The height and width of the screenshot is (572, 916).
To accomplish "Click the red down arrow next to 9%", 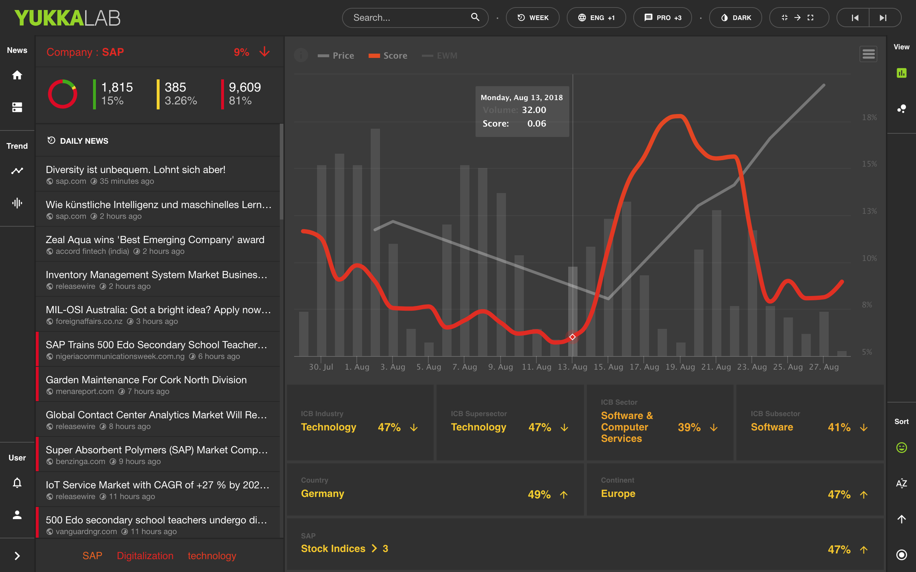I will pyautogui.click(x=264, y=51).
